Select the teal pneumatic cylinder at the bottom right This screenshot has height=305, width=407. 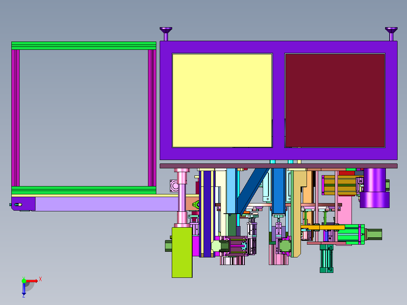(327, 258)
